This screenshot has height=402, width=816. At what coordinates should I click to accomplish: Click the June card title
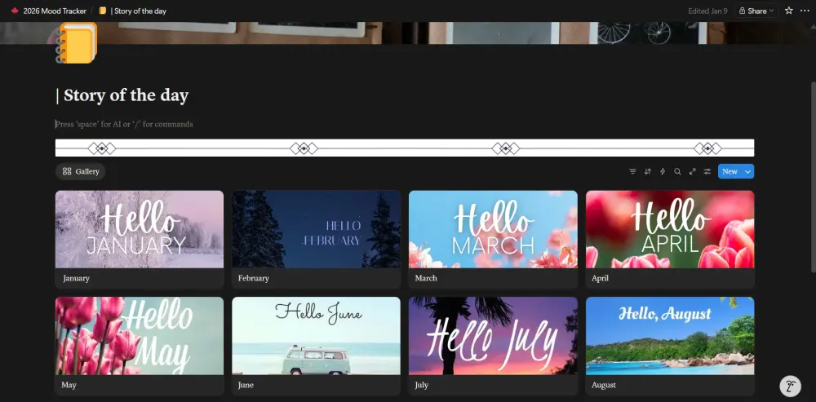coord(246,386)
